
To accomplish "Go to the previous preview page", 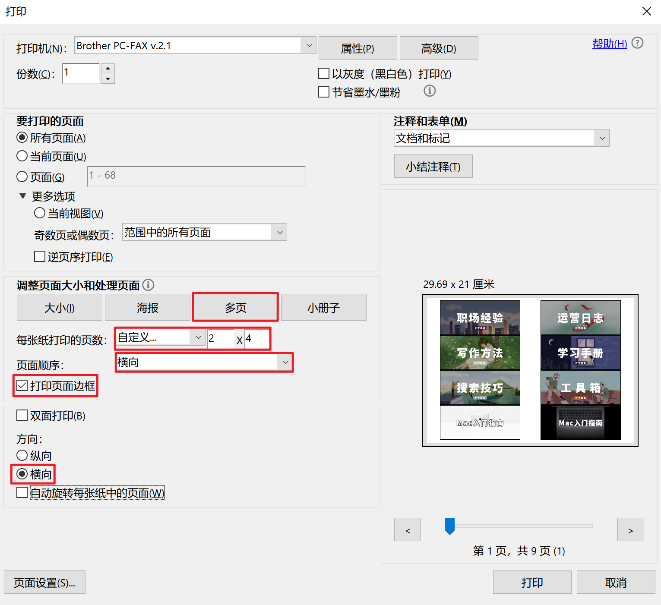I will point(408,529).
